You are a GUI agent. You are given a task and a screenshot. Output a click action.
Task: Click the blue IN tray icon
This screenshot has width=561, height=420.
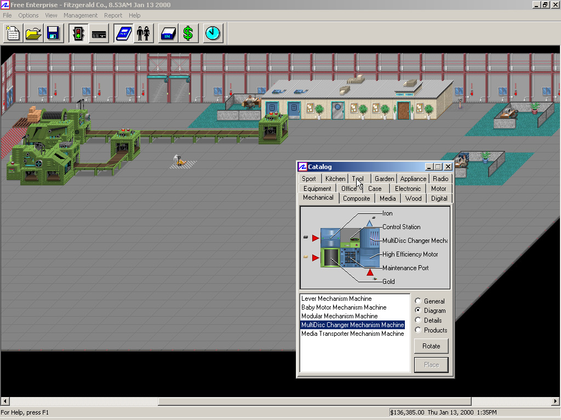[168, 34]
